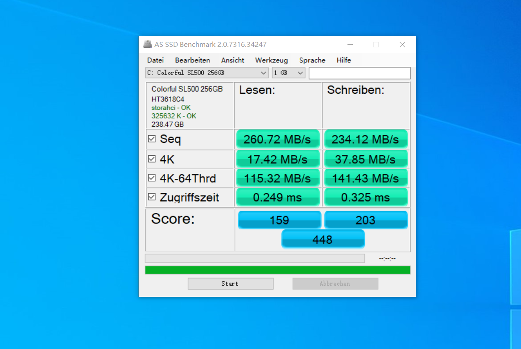Click the 4K write result 37.85 MB/s

[365, 159]
